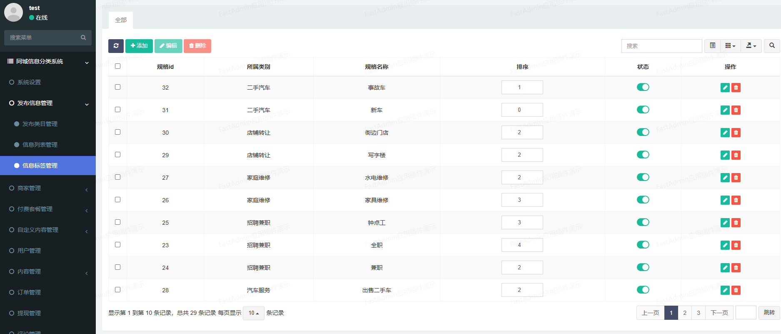Tick the select-all checkbox in table header
The width and height of the screenshot is (781, 334).
pyautogui.click(x=118, y=66)
